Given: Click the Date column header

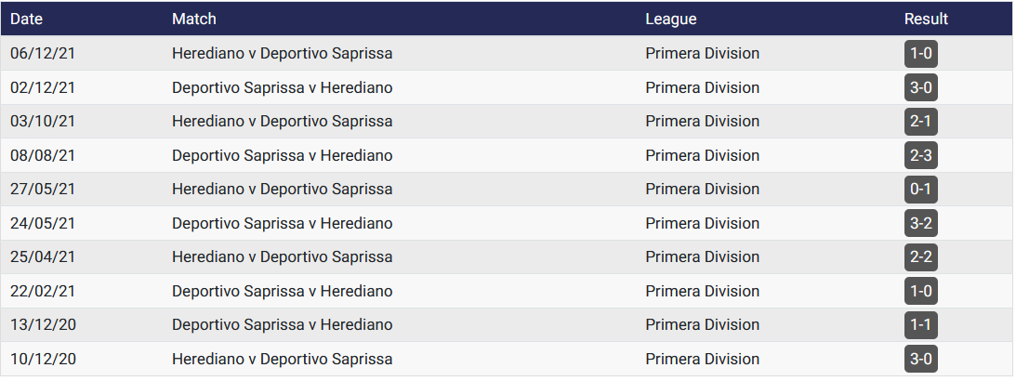Looking at the screenshot, I should click(27, 19).
